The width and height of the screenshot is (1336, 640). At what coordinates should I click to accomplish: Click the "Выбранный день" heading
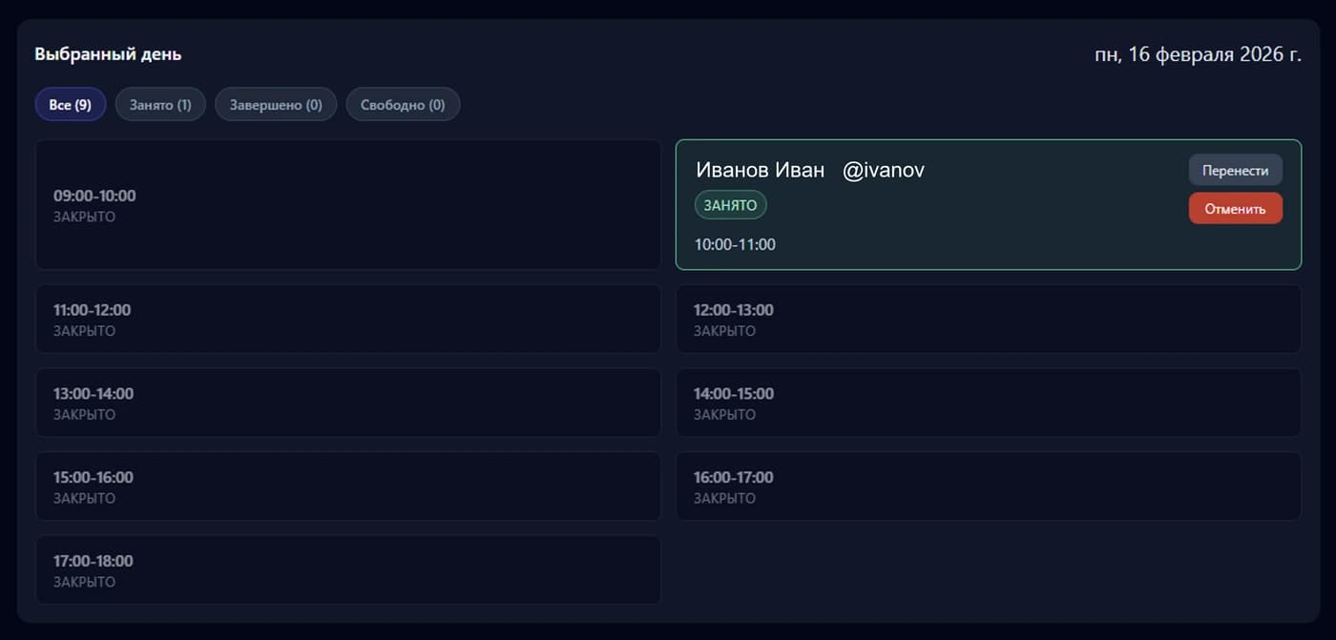click(x=108, y=54)
